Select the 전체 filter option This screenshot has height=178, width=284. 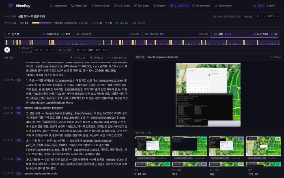(x=83, y=50)
